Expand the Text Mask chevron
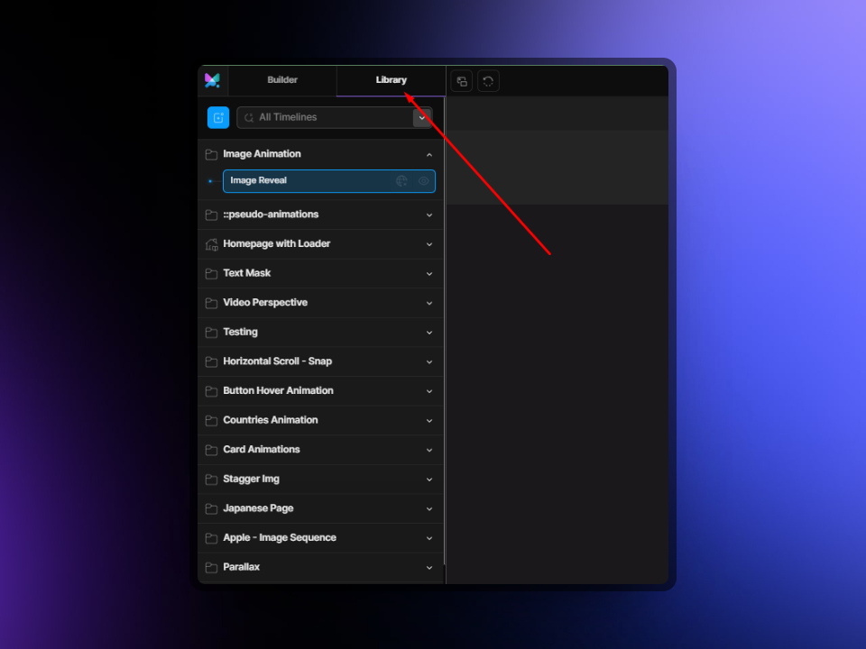866x649 pixels. (x=429, y=274)
